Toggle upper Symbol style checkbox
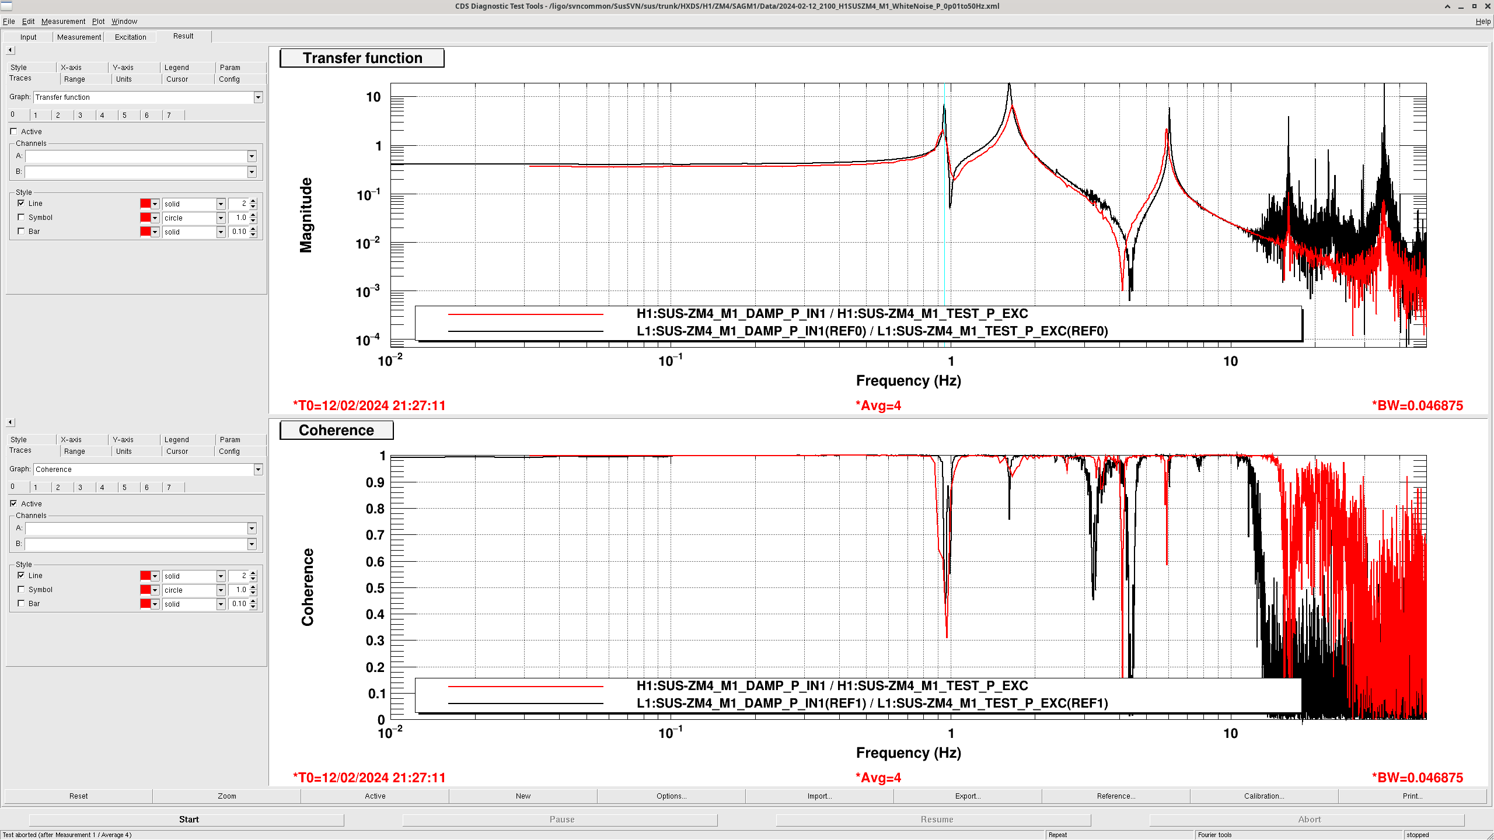This screenshot has width=1494, height=840. [x=22, y=218]
